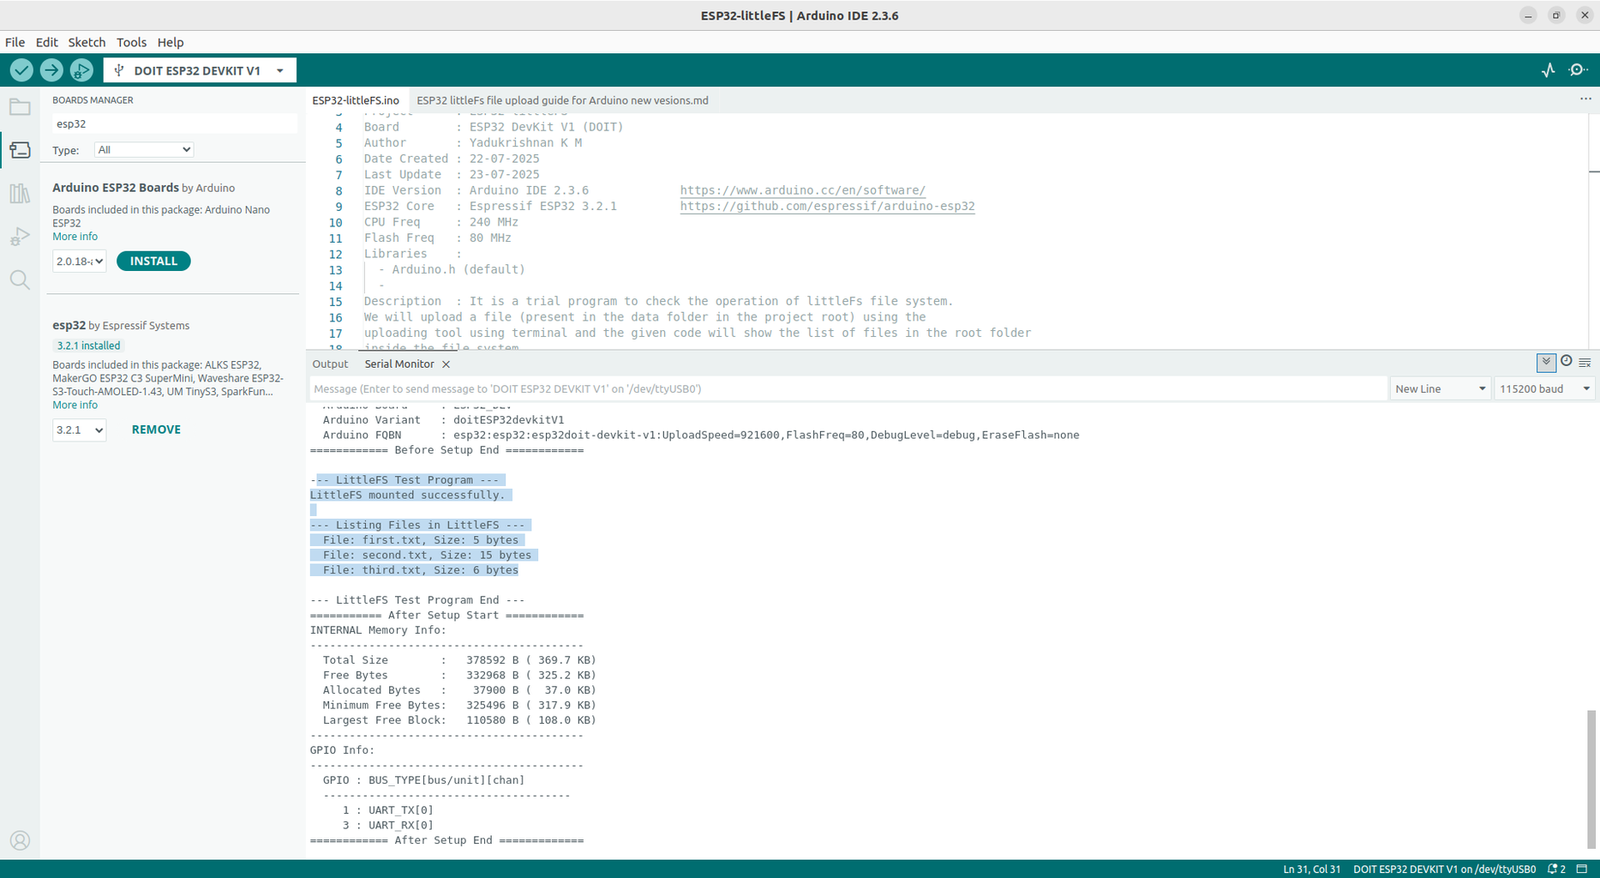This screenshot has width=1600, height=878.
Task: Open the Sketchbook folder sidebar panel
Action: [20, 107]
